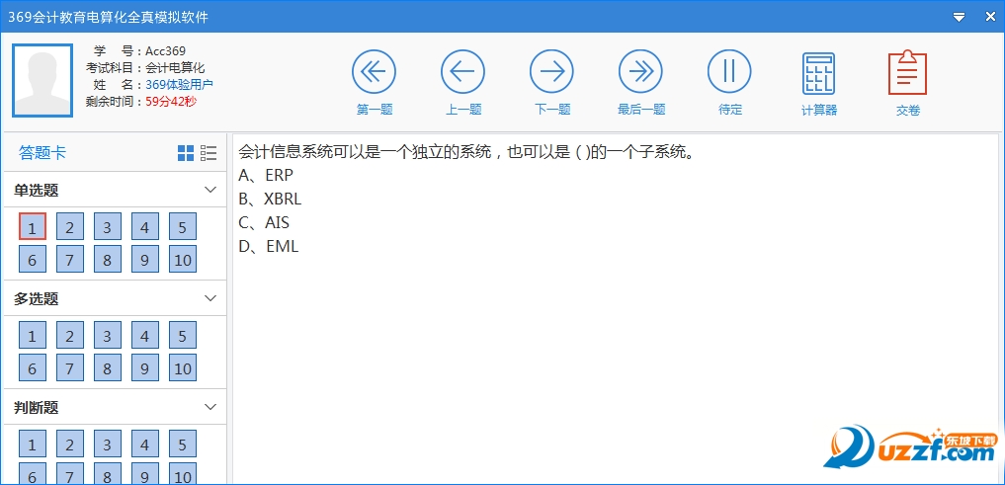Click the remaining time 59分42秒

tap(171, 101)
